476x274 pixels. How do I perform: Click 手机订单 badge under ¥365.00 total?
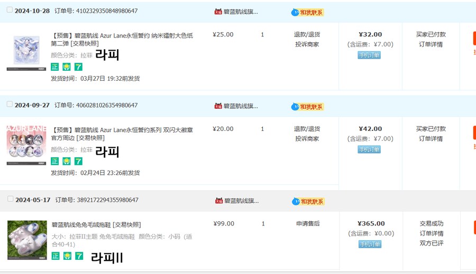tap(370, 244)
